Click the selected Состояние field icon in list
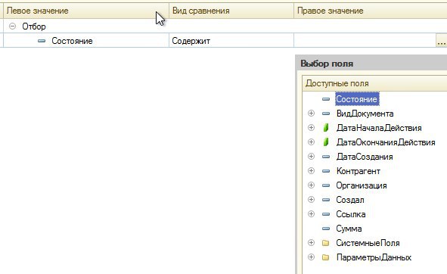 [x=326, y=99]
